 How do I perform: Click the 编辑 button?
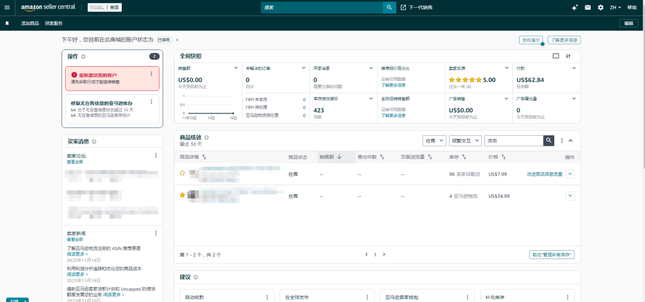[628, 23]
